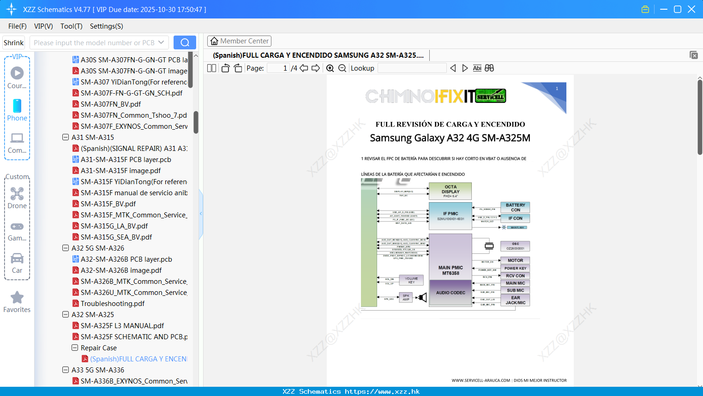The image size is (703, 396).
Task: Open A32-SM-A326B image.pdf
Action: (x=117, y=270)
